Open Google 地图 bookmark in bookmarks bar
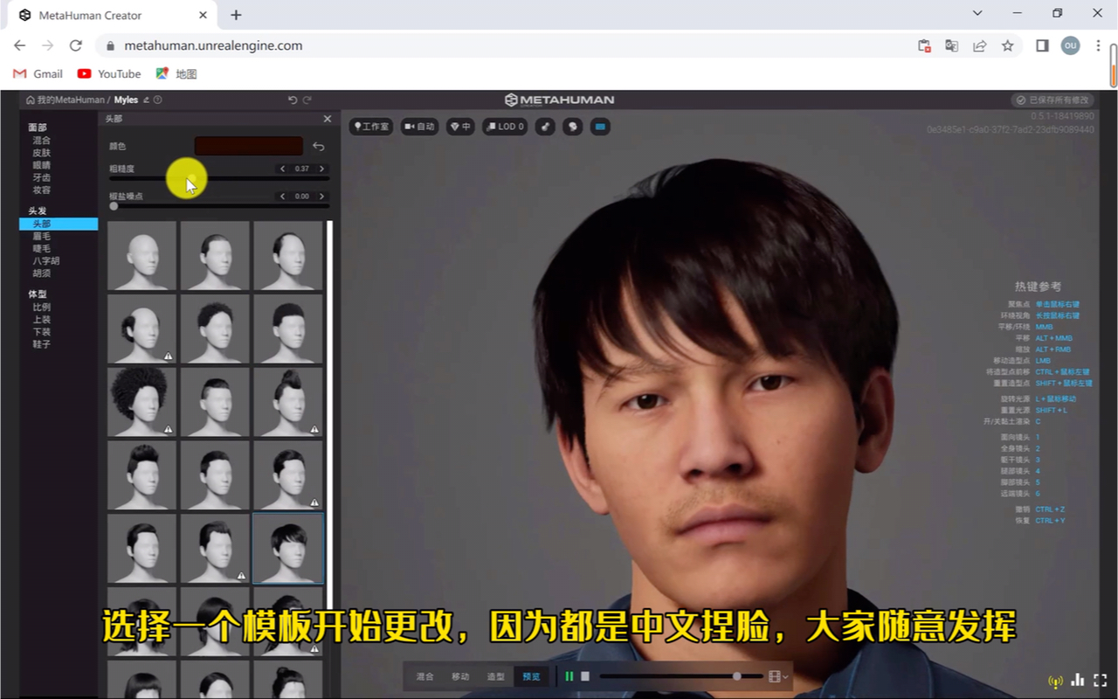Screen dimensions: 1118x699 176,73
